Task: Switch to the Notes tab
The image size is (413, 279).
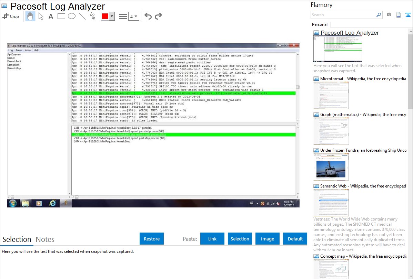Action: point(45,239)
